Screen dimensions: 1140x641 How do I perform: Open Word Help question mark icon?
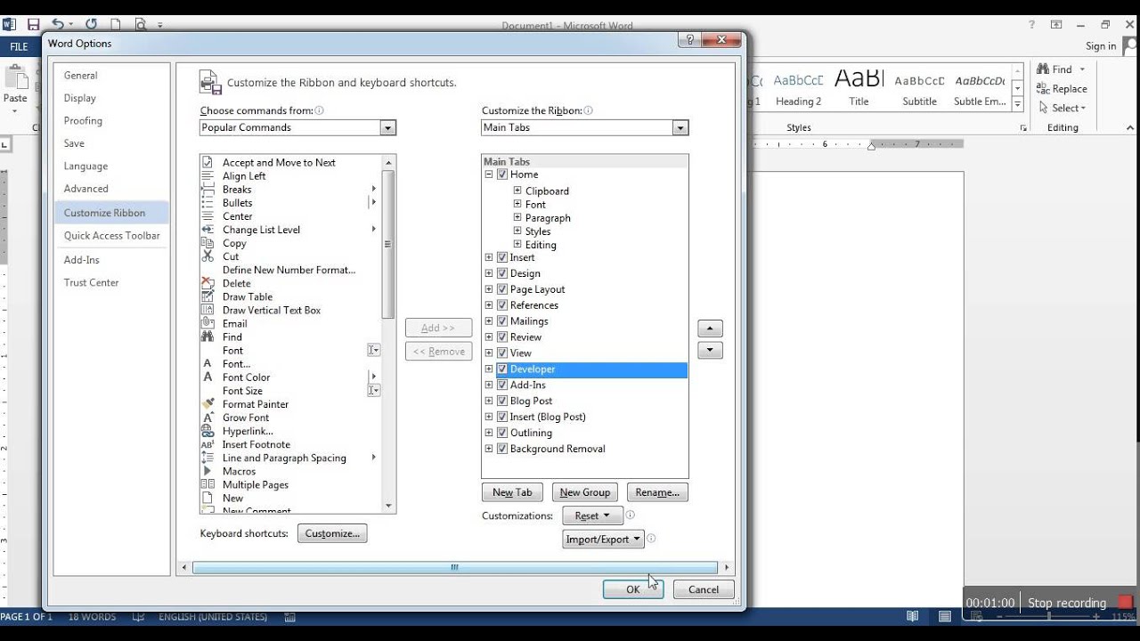point(1031,25)
